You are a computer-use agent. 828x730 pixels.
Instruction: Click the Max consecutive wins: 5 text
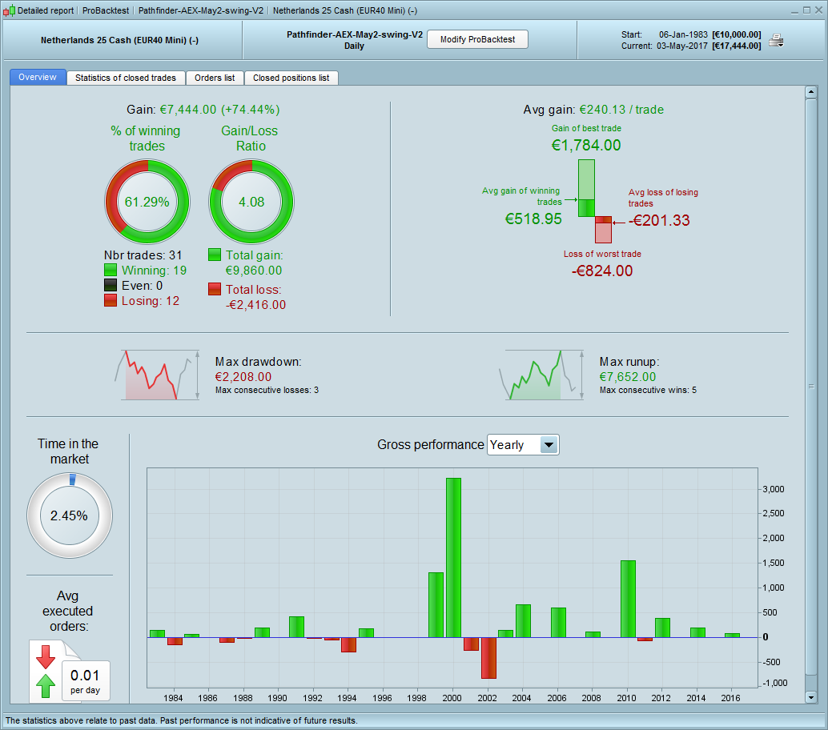click(648, 390)
